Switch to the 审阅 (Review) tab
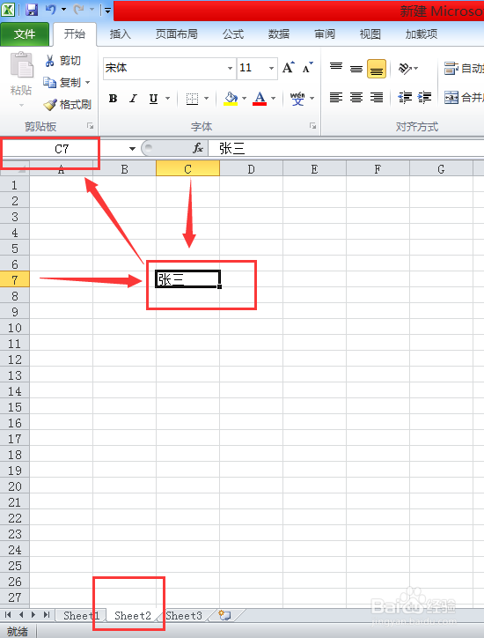This screenshot has height=638, width=484. (325, 34)
